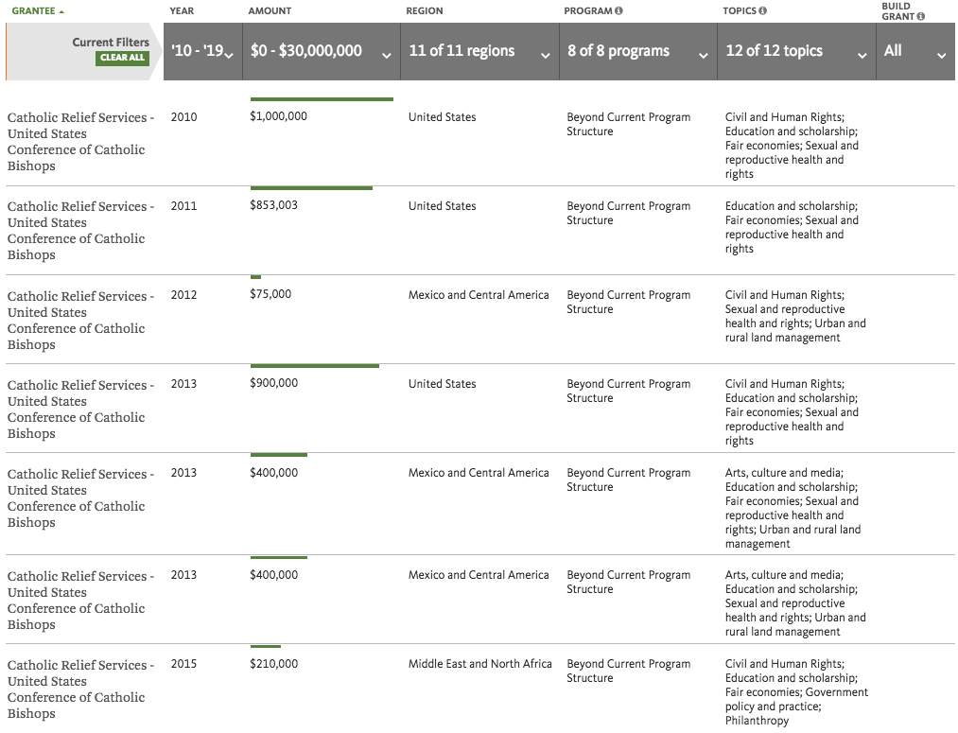This screenshot has width=958, height=733.
Task: Click the Current Filters label
Action: (111, 43)
